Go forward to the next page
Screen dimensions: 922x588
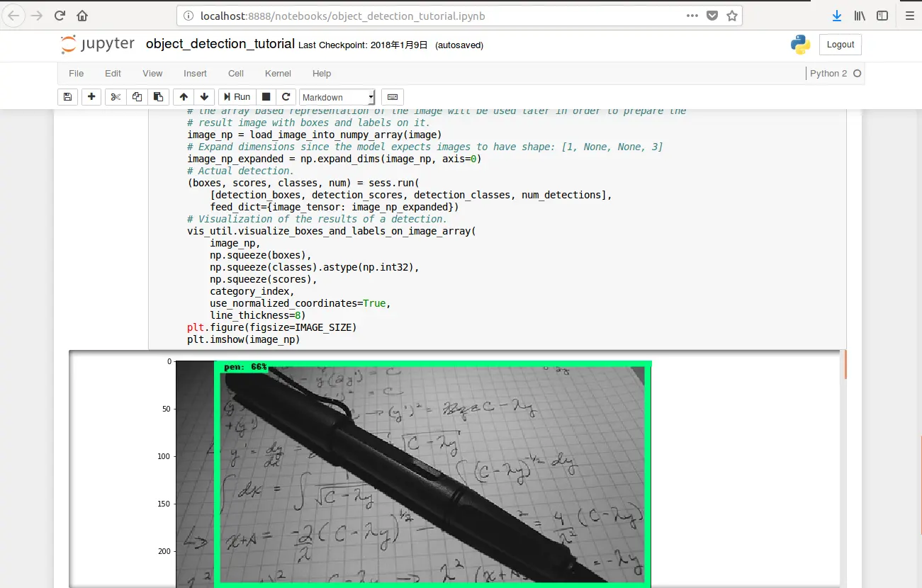pyautogui.click(x=38, y=16)
